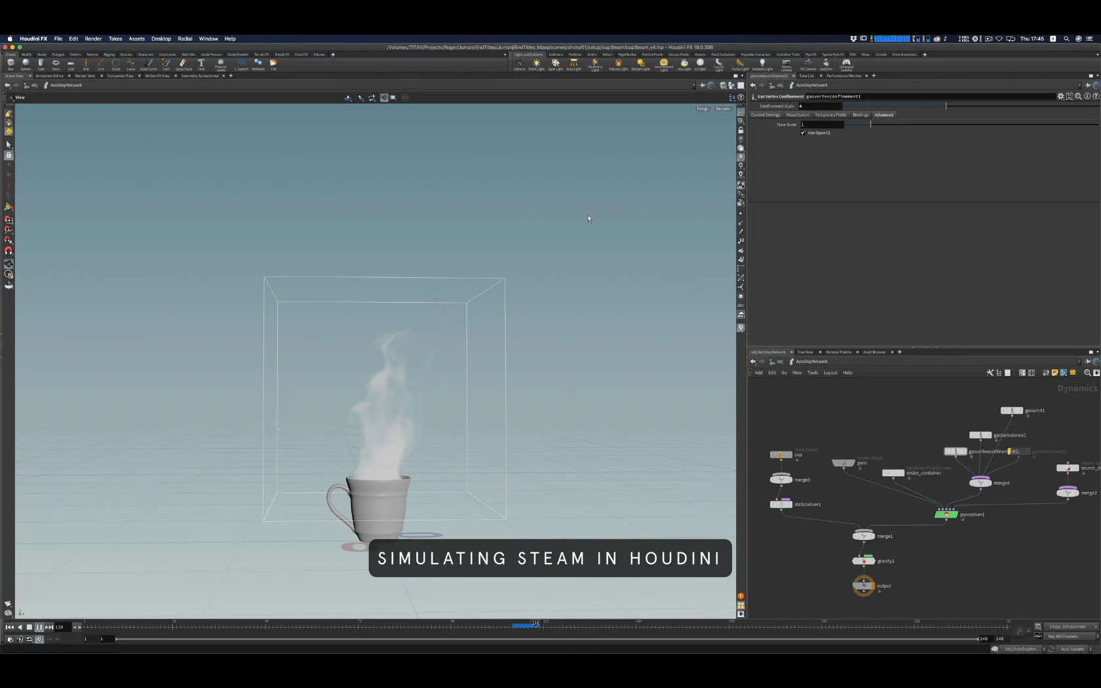This screenshot has width=1101, height=688.
Task: Click the current frame number field
Action: (x=62, y=627)
